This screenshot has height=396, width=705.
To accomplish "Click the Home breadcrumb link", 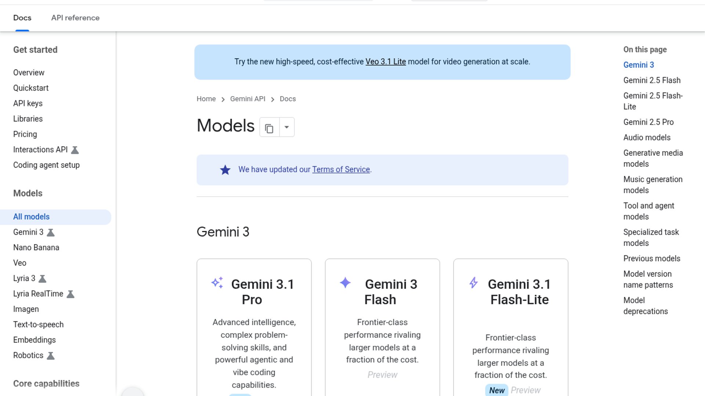I will 206,99.
